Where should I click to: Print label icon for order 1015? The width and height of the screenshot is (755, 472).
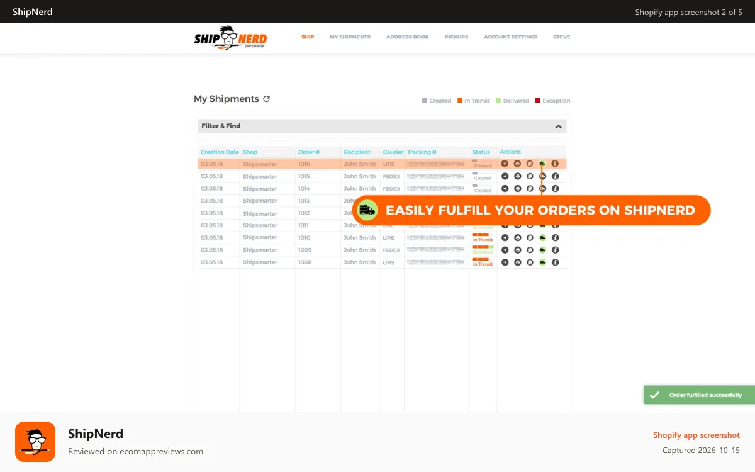517,176
